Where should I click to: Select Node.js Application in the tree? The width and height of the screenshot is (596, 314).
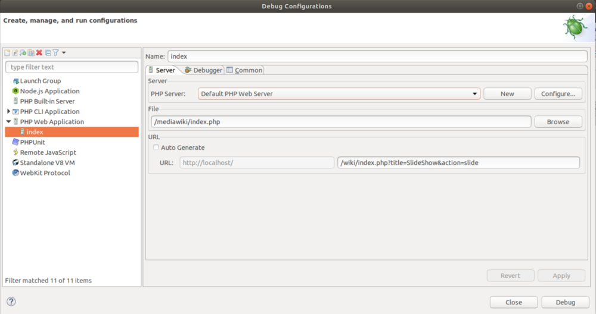point(50,91)
